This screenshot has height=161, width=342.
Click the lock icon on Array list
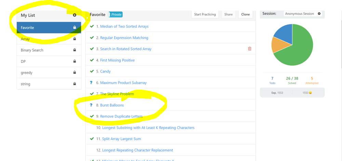coord(75,39)
